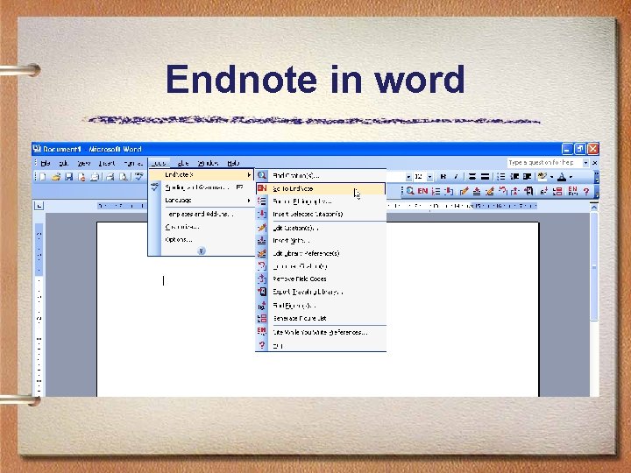Screen dimensions: 631x473
Task: Select Cite While You Write Preferences entry
Action: click(321, 332)
